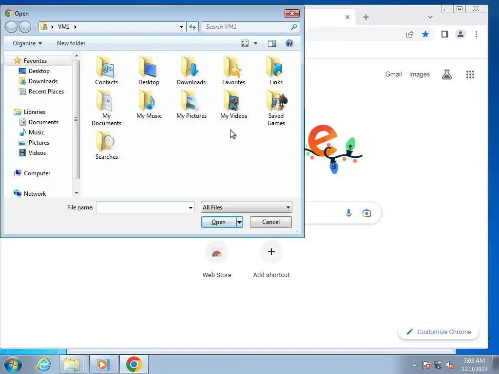
Task: Open Windows Explorer from taskbar
Action: [72, 364]
